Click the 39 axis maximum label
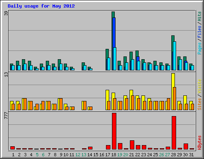 (6, 13)
